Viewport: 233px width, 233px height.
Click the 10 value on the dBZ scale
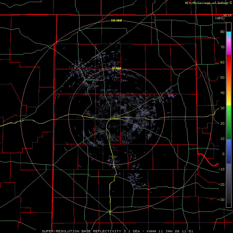[222, 139]
